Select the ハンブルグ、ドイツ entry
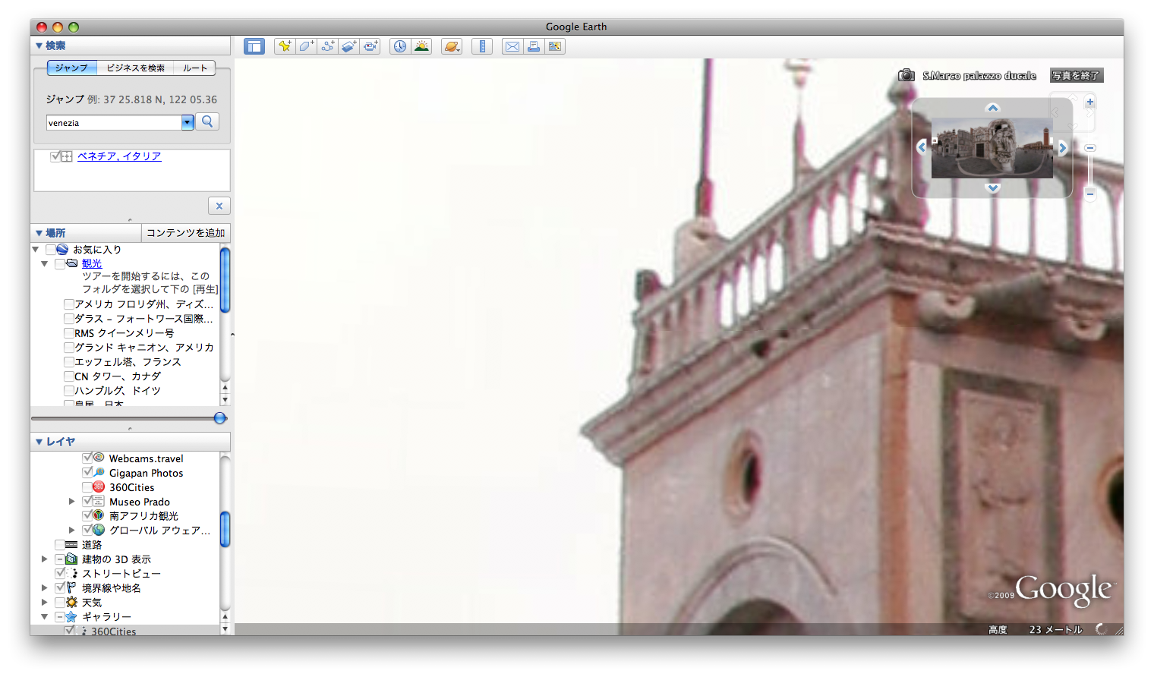Screen dimensions: 1154x677 click(118, 391)
